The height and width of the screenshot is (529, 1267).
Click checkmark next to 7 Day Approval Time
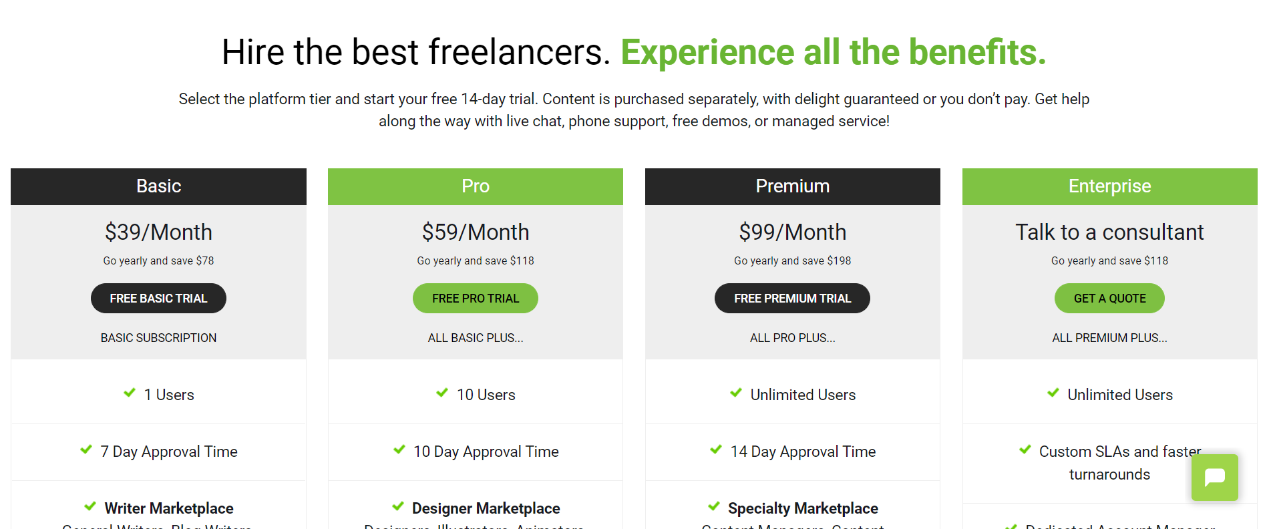coord(86,450)
